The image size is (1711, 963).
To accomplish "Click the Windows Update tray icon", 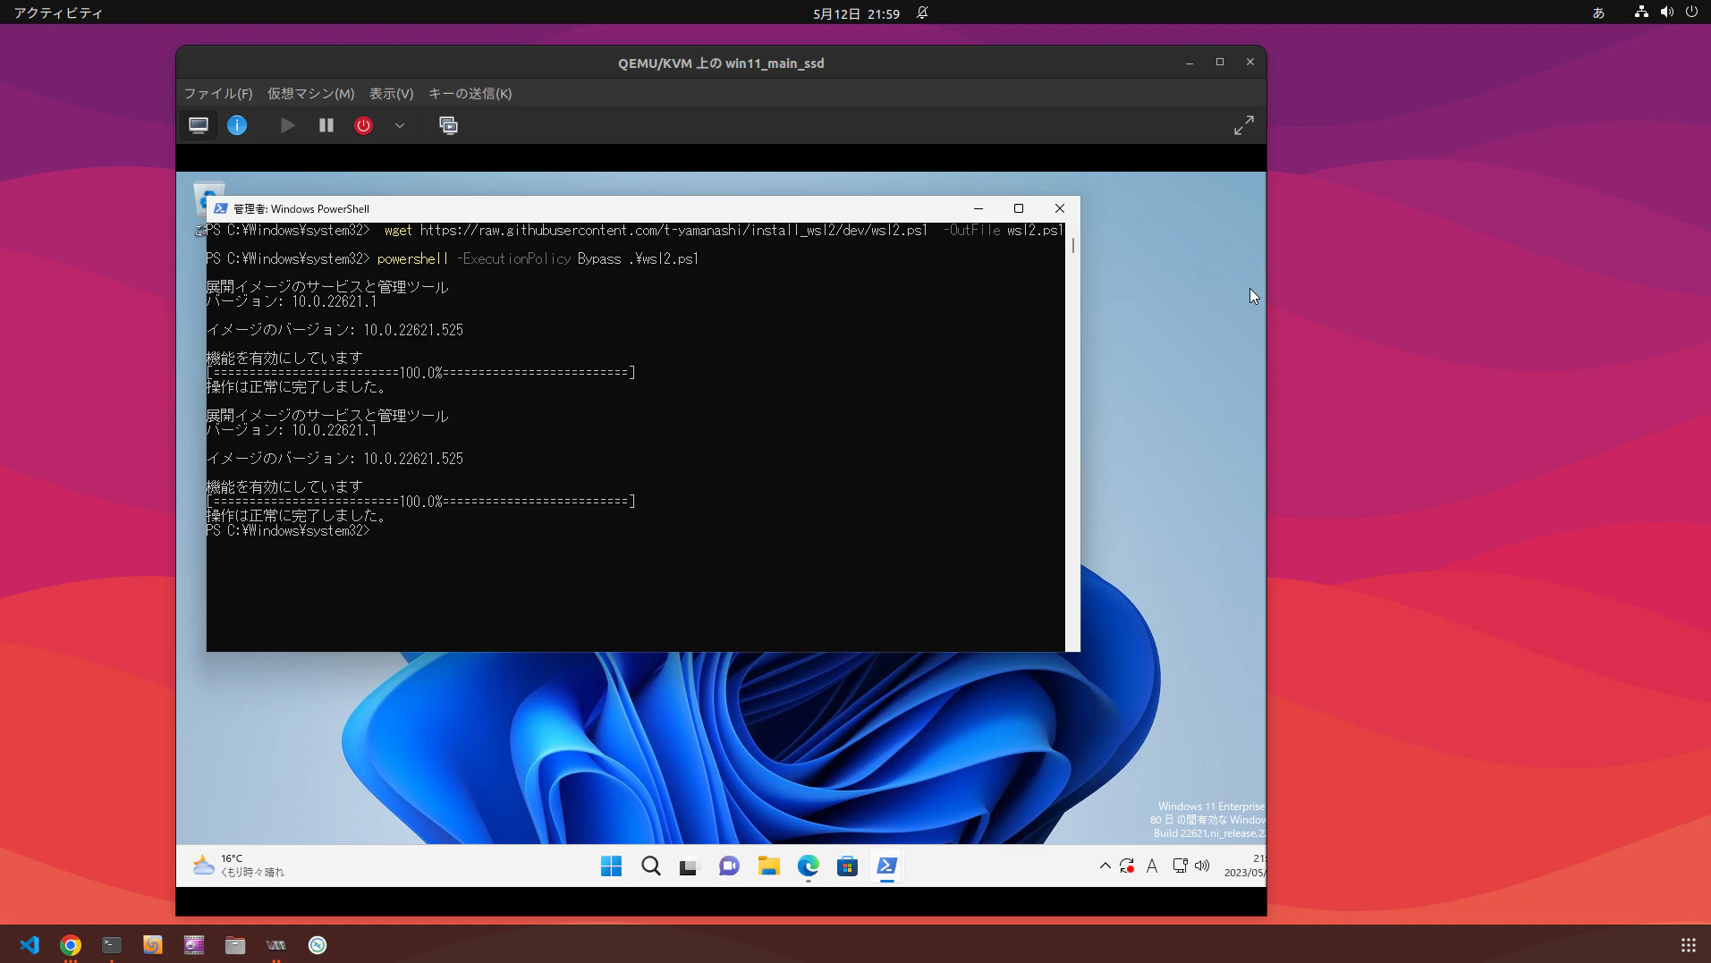I will coord(1127,866).
